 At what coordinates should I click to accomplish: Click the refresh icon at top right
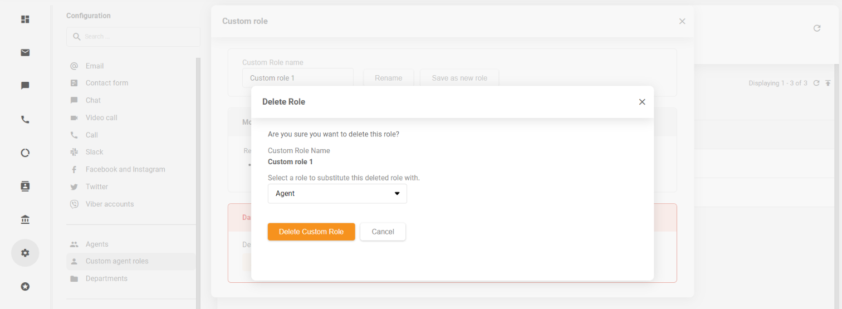(x=817, y=28)
